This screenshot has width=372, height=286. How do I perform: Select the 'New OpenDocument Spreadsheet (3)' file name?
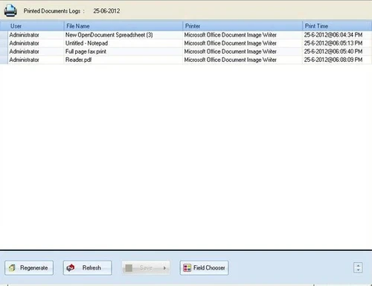[109, 35]
